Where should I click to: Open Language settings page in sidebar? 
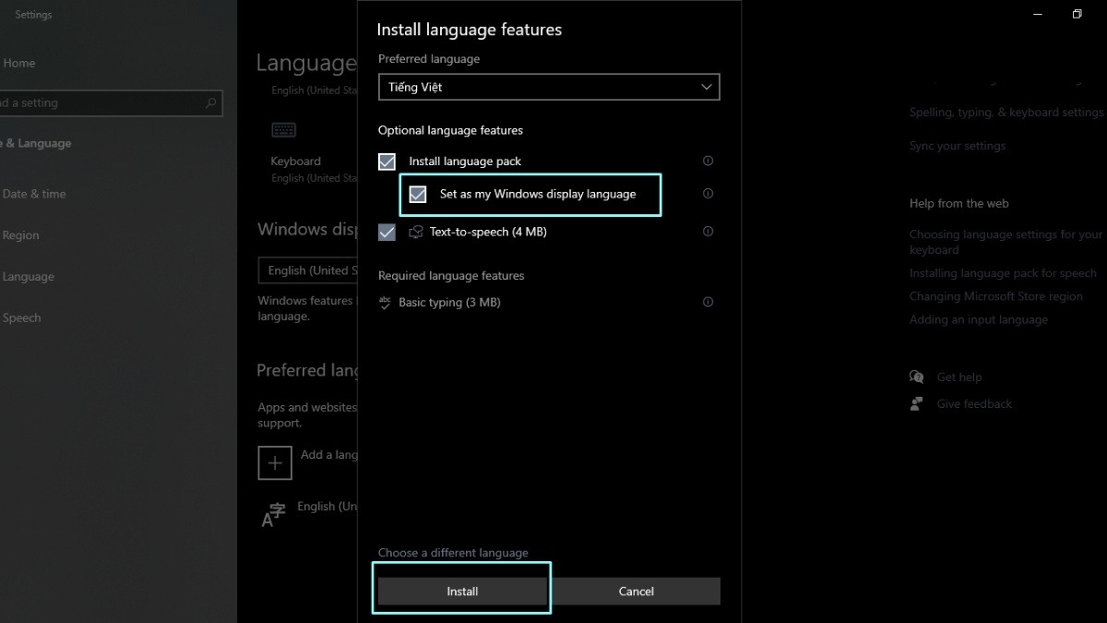pyautogui.click(x=28, y=277)
